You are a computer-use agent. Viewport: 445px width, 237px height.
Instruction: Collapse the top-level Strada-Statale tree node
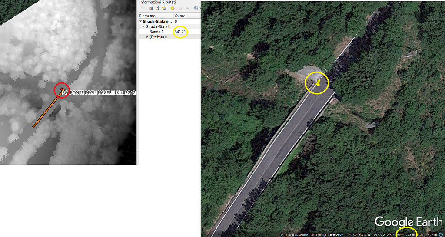[x=141, y=21]
